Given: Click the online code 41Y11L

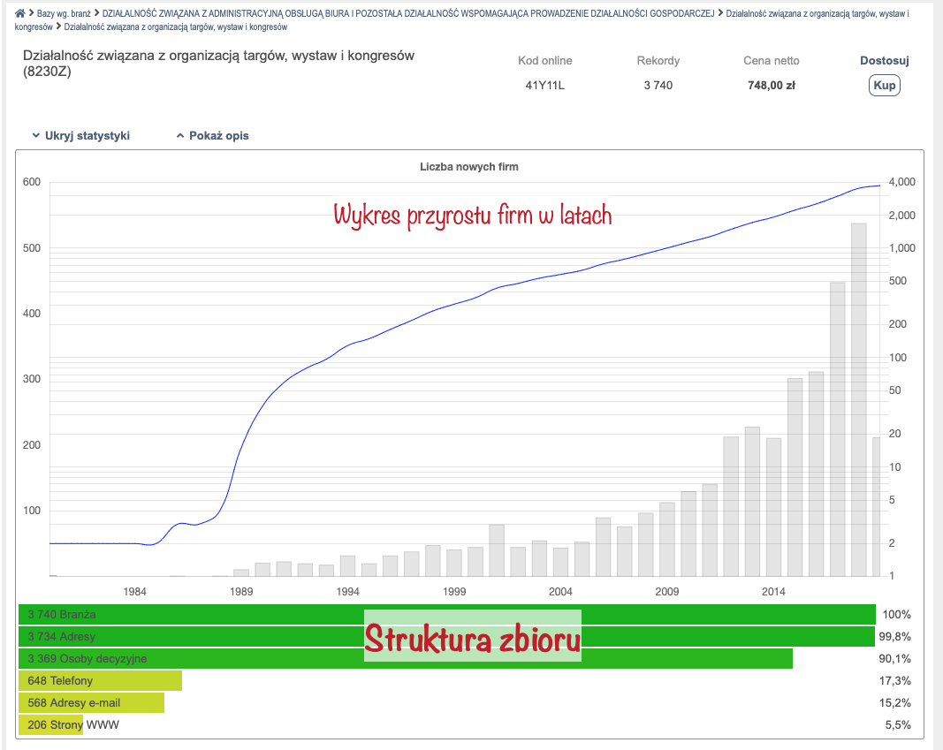Looking at the screenshot, I should [x=544, y=86].
